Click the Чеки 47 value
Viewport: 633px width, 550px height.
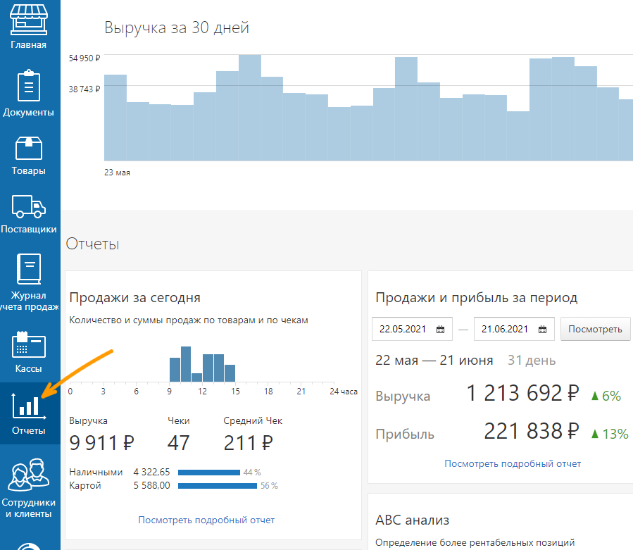point(178,443)
